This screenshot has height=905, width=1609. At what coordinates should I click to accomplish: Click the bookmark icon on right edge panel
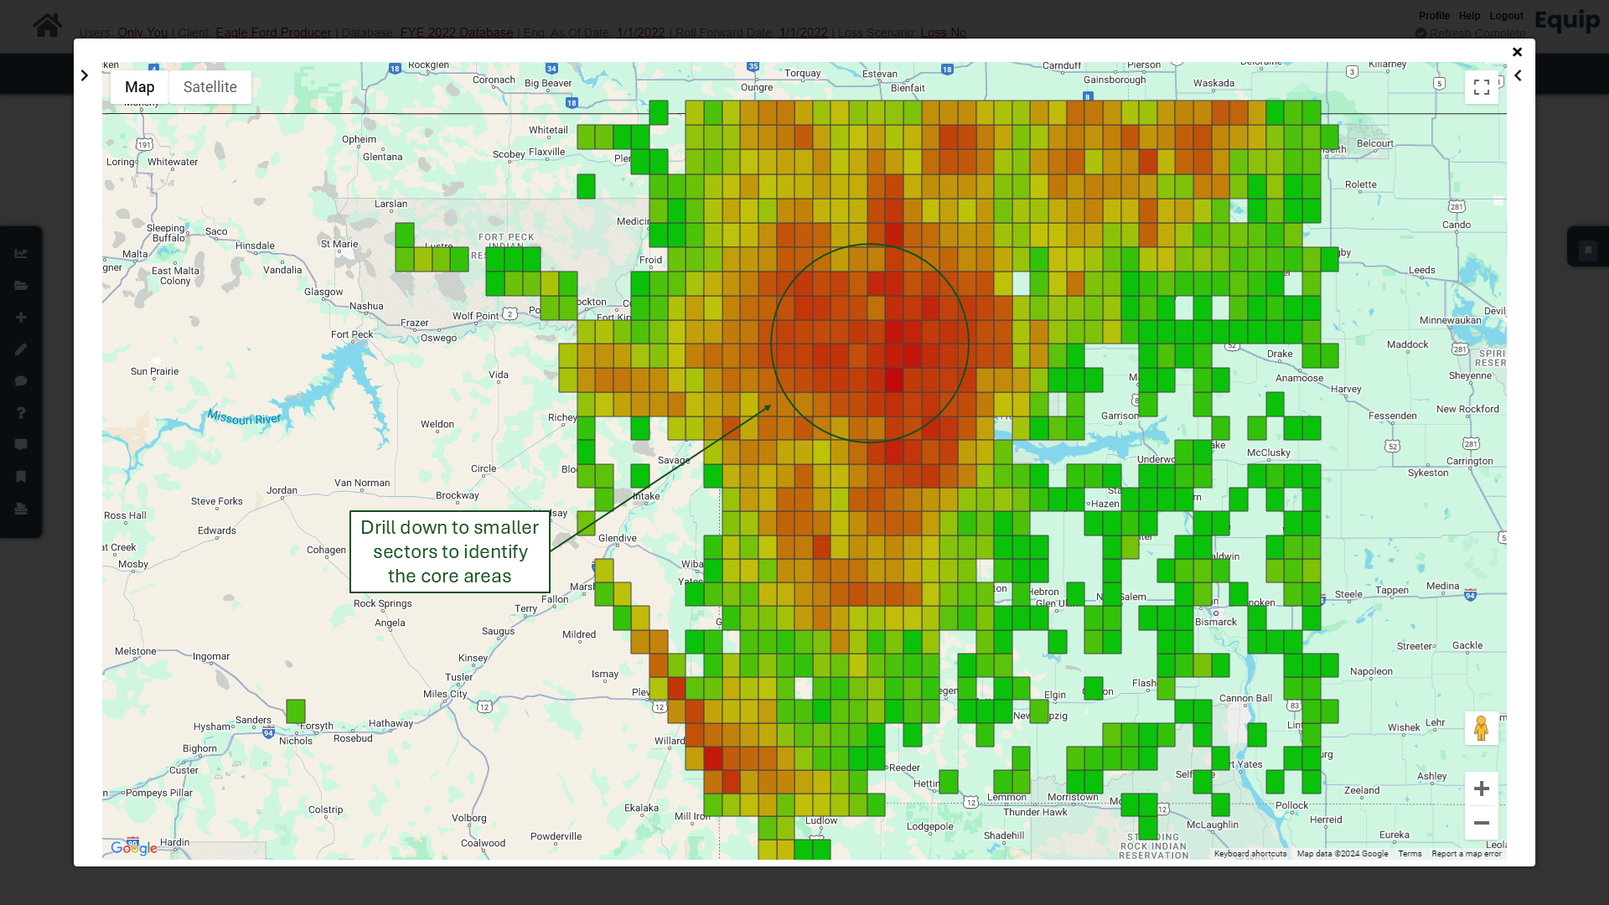tap(1588, 250)
